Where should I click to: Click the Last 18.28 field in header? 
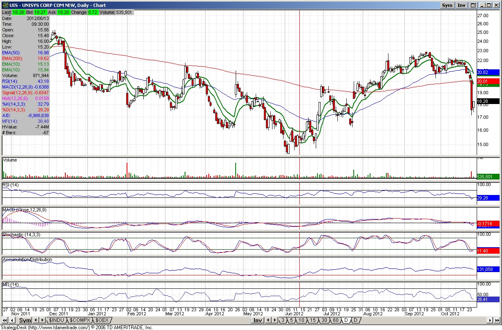[x=13, y=13]
